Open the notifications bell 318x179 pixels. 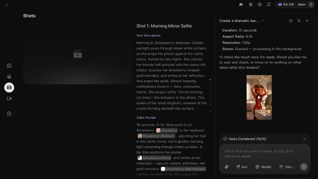coord(269,4)
